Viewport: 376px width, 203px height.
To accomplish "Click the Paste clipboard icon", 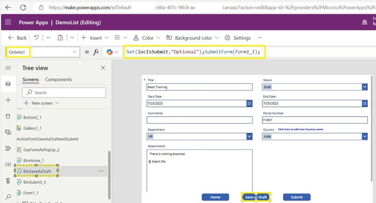I will click(60, 38).
